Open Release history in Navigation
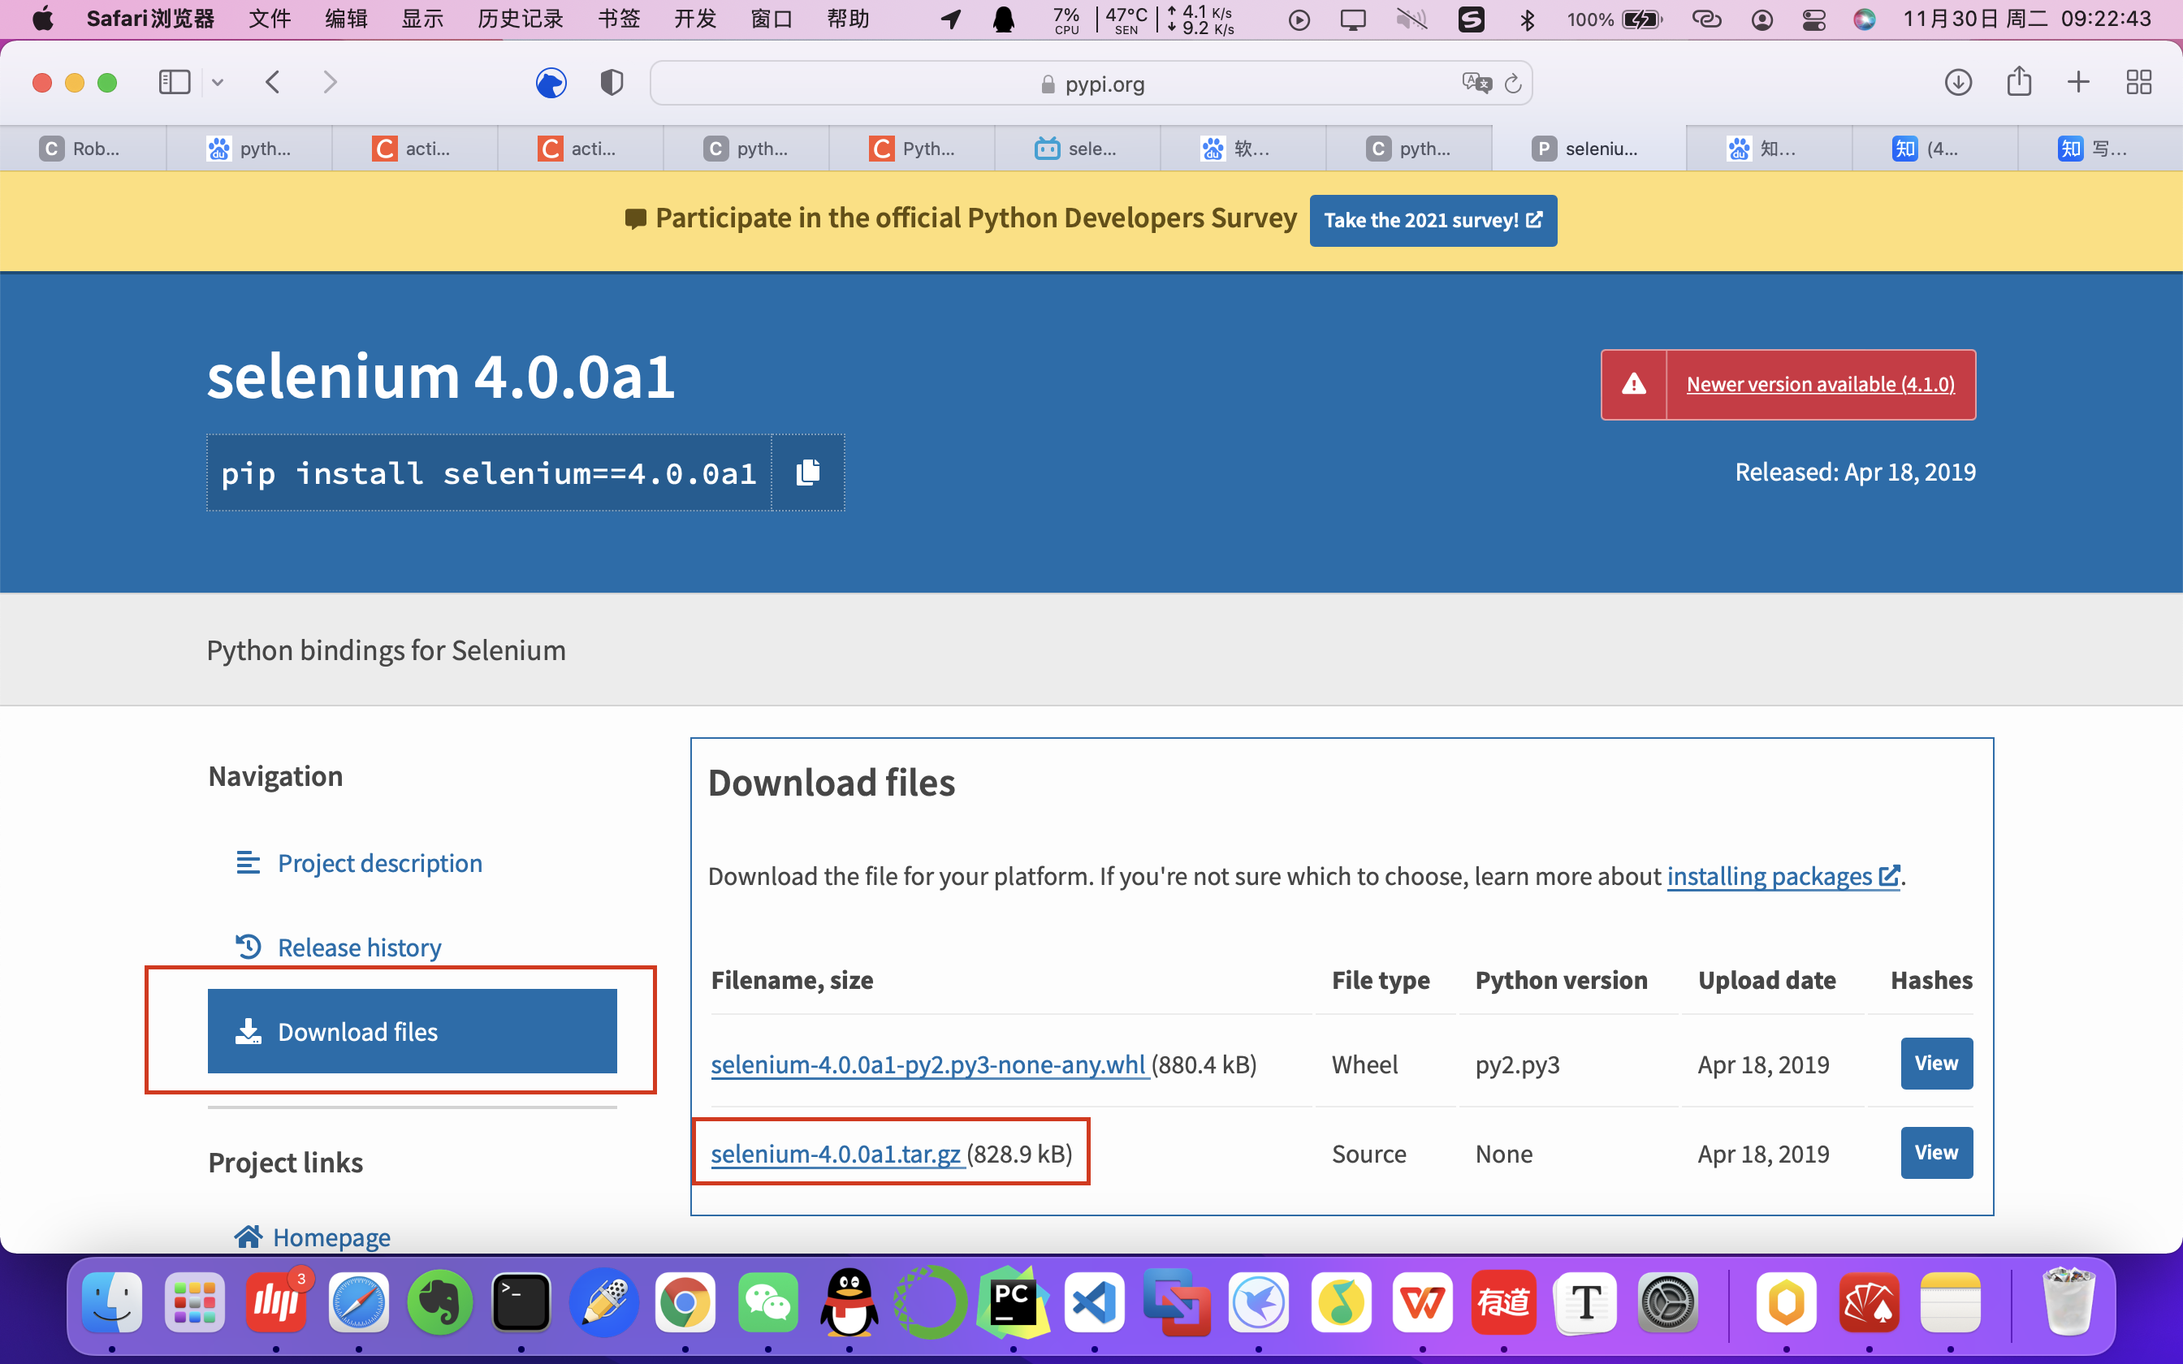 359,947
